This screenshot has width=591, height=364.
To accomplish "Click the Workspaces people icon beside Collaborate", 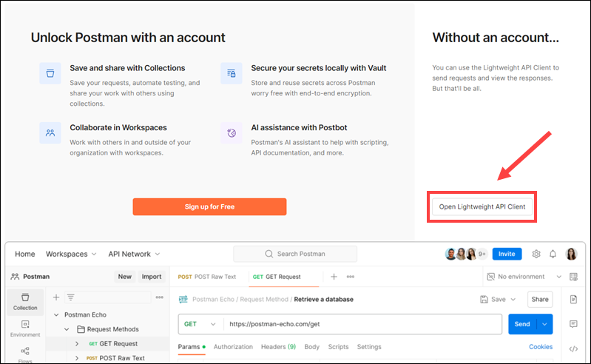I will (x=50, y=132).
